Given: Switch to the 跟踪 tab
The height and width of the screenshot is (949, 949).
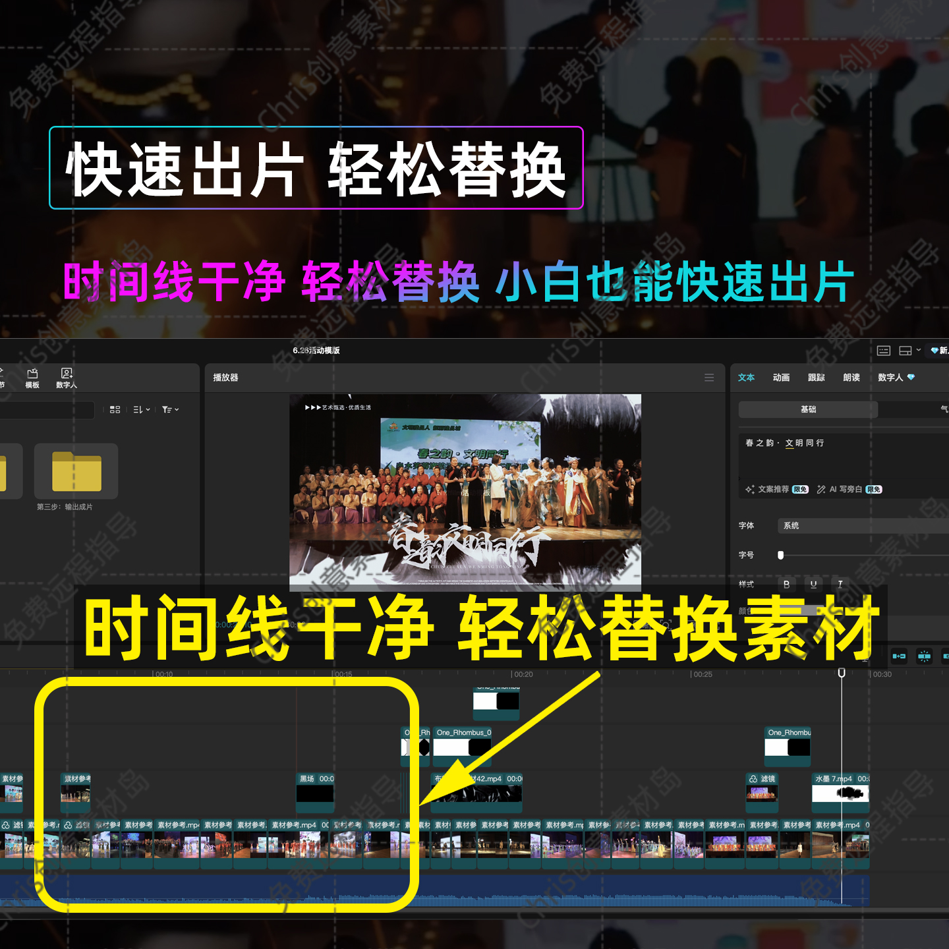Looking at the screenshot, I should point(817,378).
